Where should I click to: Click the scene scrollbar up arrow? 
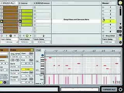coord(121,7)
